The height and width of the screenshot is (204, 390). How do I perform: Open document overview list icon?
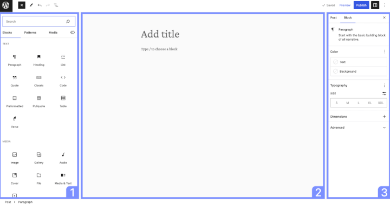pos(56,5)
